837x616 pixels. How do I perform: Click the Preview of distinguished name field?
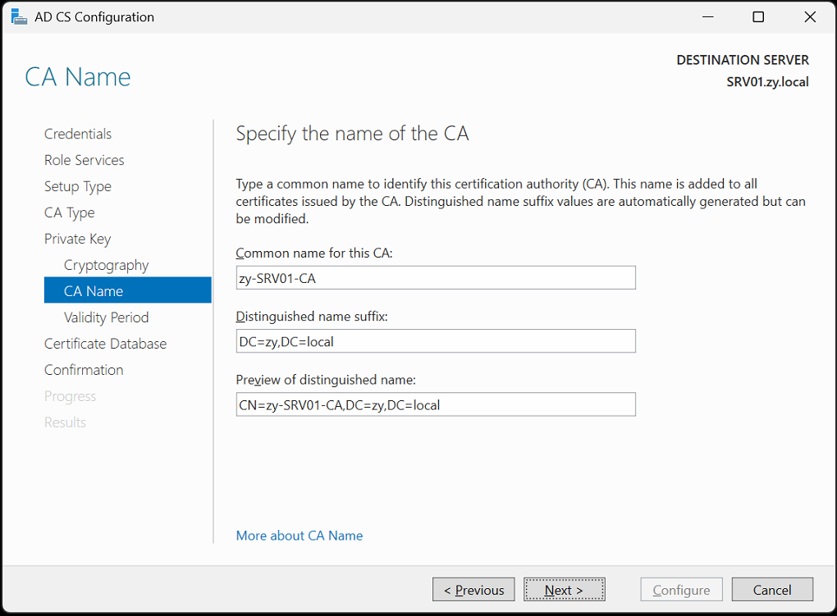(436, 404)
